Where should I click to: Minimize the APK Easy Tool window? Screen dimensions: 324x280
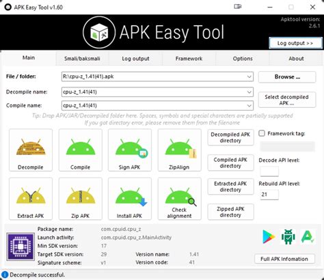pyautogui.click(x=270, y=8)
